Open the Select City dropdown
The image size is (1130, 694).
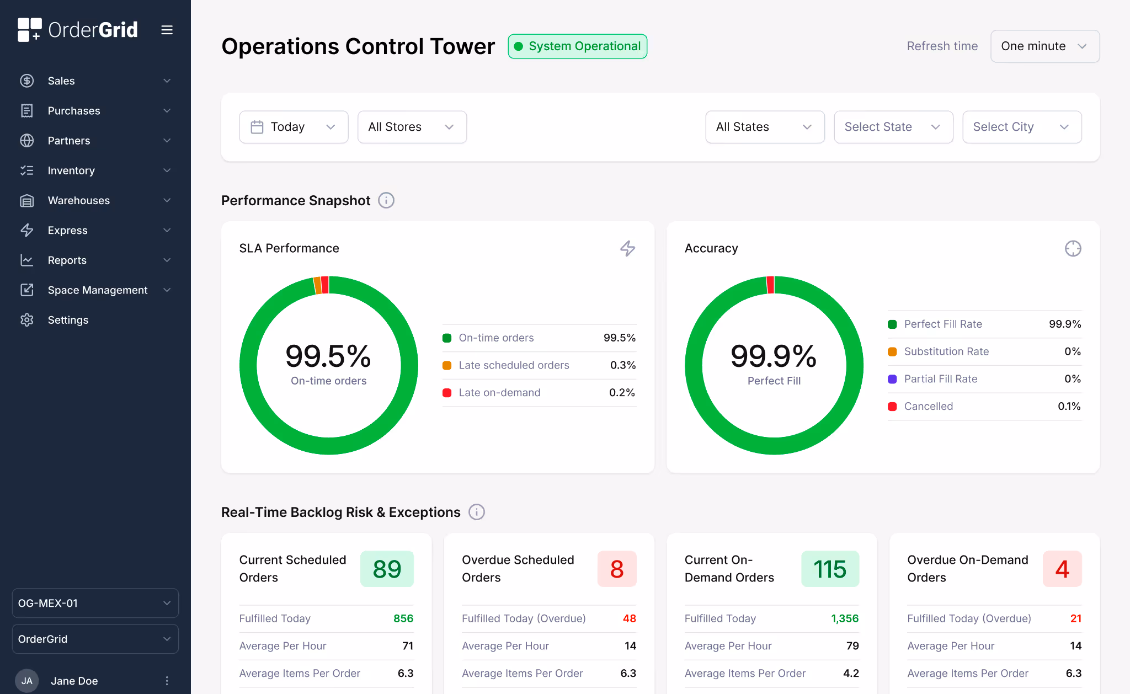[1021, 127]
